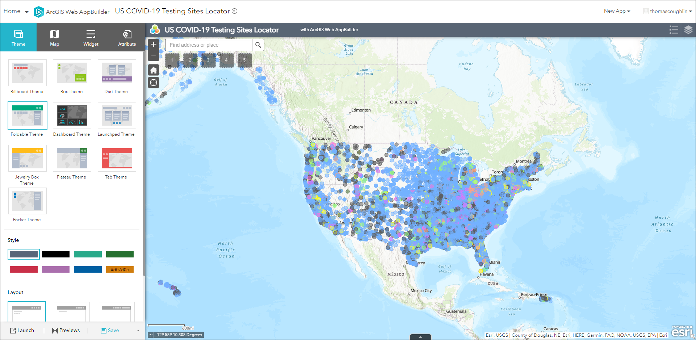Select the #d07d0e orange style swatch
The image size is (696, 340).
(x=120, y=269)
